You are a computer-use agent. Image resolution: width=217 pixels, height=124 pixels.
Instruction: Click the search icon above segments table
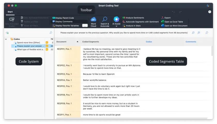click(207, 33)
